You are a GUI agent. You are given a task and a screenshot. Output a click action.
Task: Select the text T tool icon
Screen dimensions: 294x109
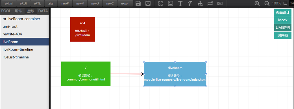tap(180, 3)
